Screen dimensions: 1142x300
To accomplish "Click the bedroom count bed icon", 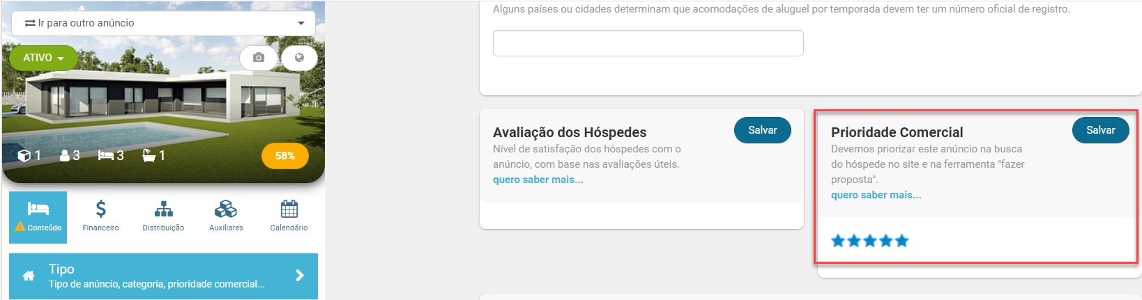I will tap(106, 155).
